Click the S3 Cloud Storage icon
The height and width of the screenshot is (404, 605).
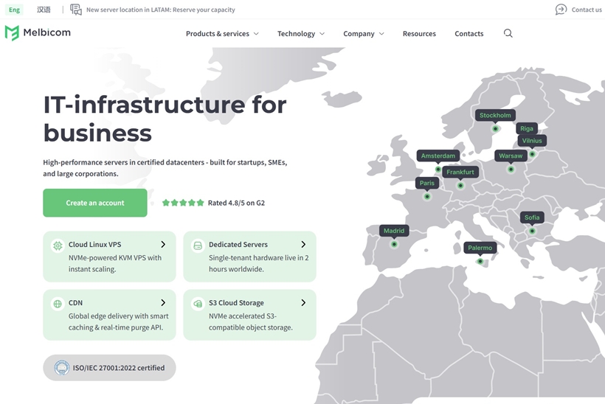click(x=198, y=304)
